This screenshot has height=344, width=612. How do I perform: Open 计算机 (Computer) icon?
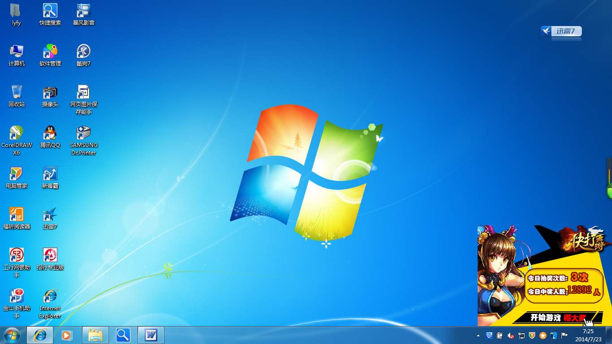[16, 55]
